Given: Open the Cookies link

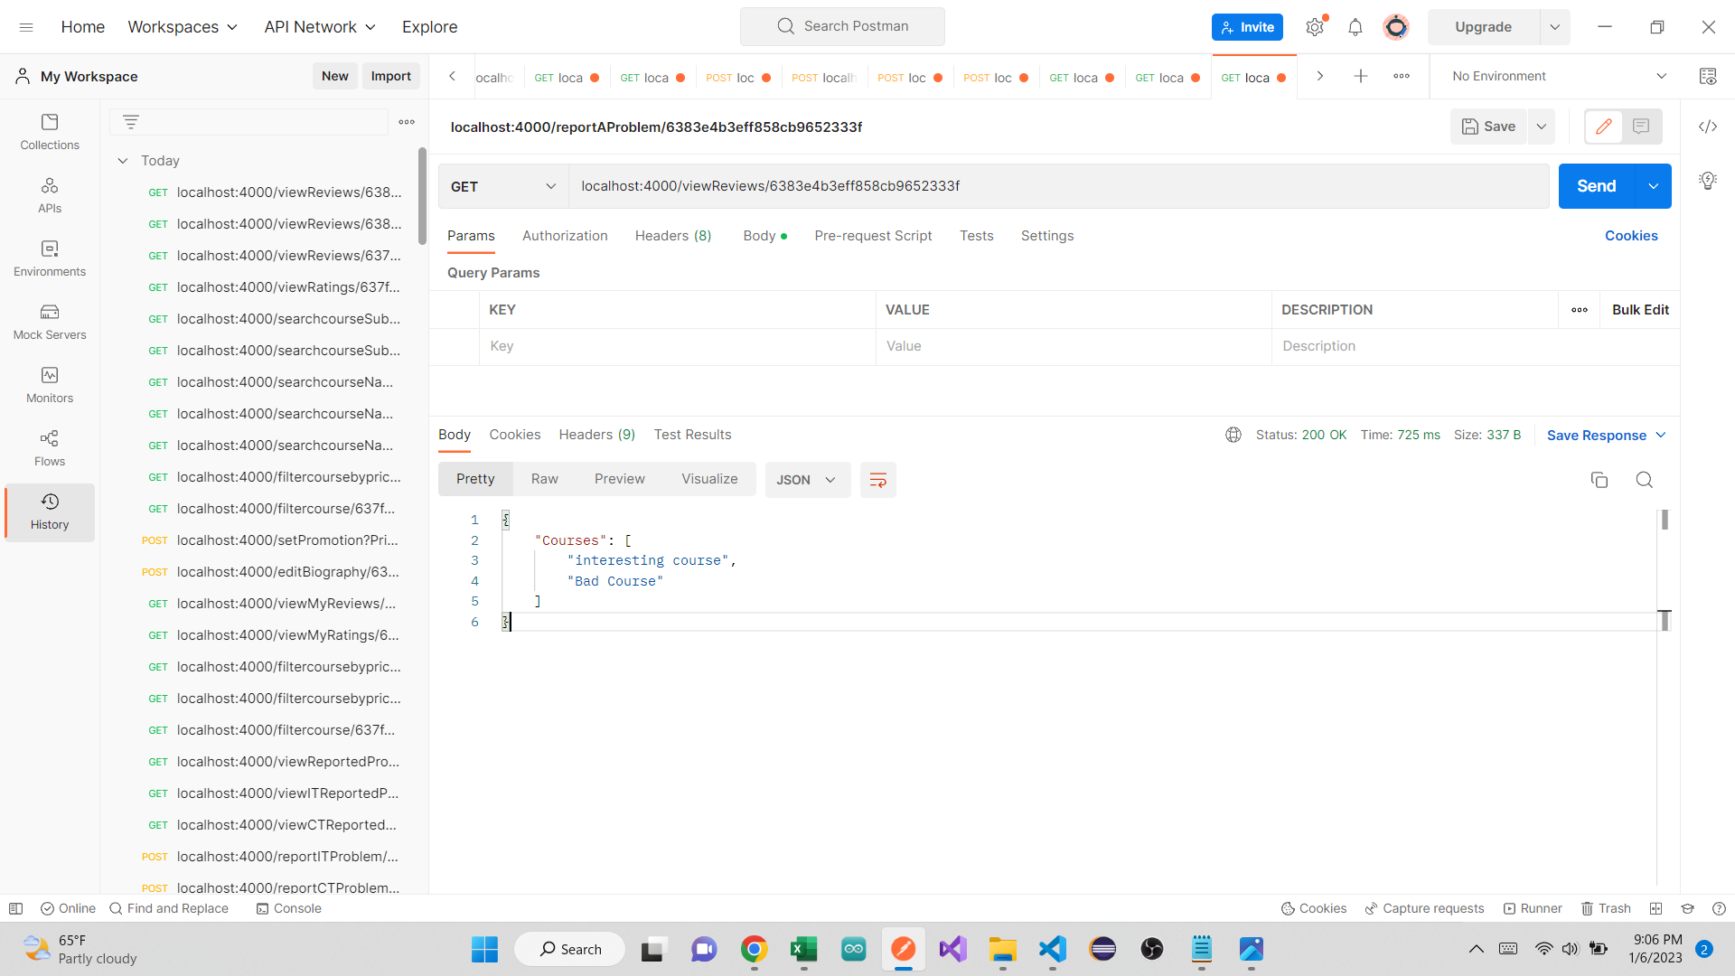Looking at the screenshot, I should pos(1631,236).
